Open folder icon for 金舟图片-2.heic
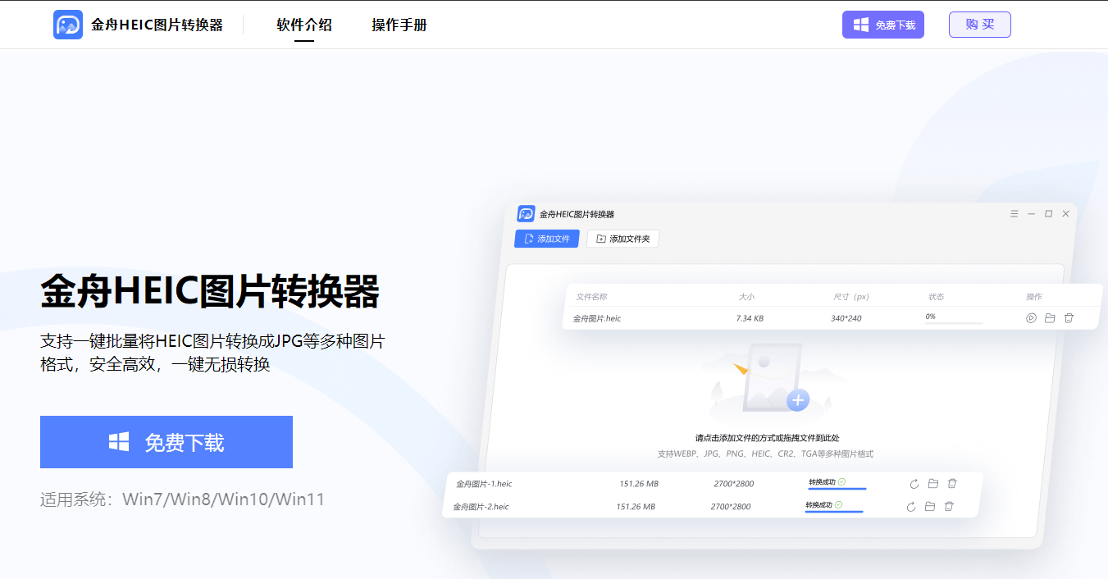 click(929, 507)
